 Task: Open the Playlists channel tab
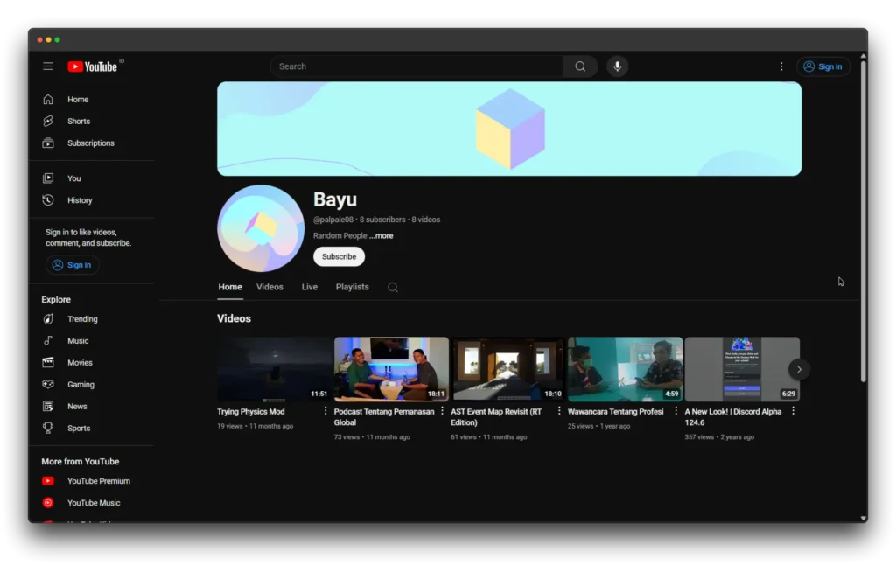point(352,288)
